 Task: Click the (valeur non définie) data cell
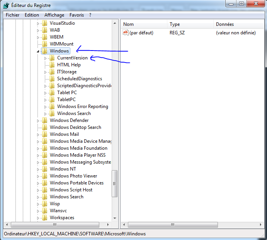[236, 33]
